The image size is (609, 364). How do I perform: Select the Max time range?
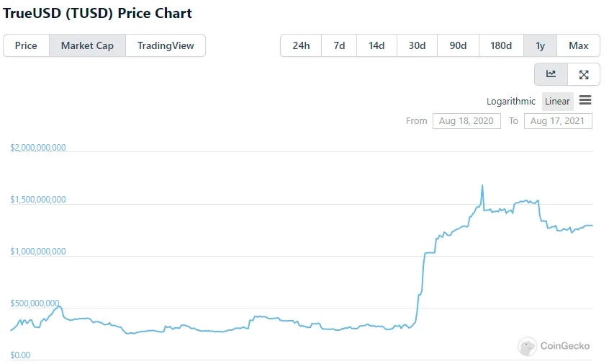579,45
